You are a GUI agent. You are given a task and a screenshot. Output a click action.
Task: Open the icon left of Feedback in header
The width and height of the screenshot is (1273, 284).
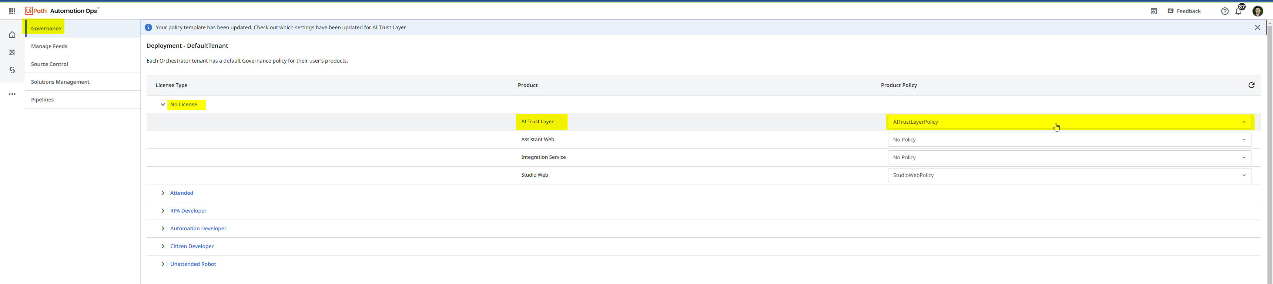1153,11
